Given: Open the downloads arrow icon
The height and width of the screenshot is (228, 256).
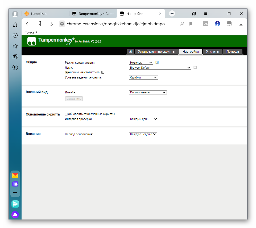Looking at the screenshot, I should pos(241,24).
